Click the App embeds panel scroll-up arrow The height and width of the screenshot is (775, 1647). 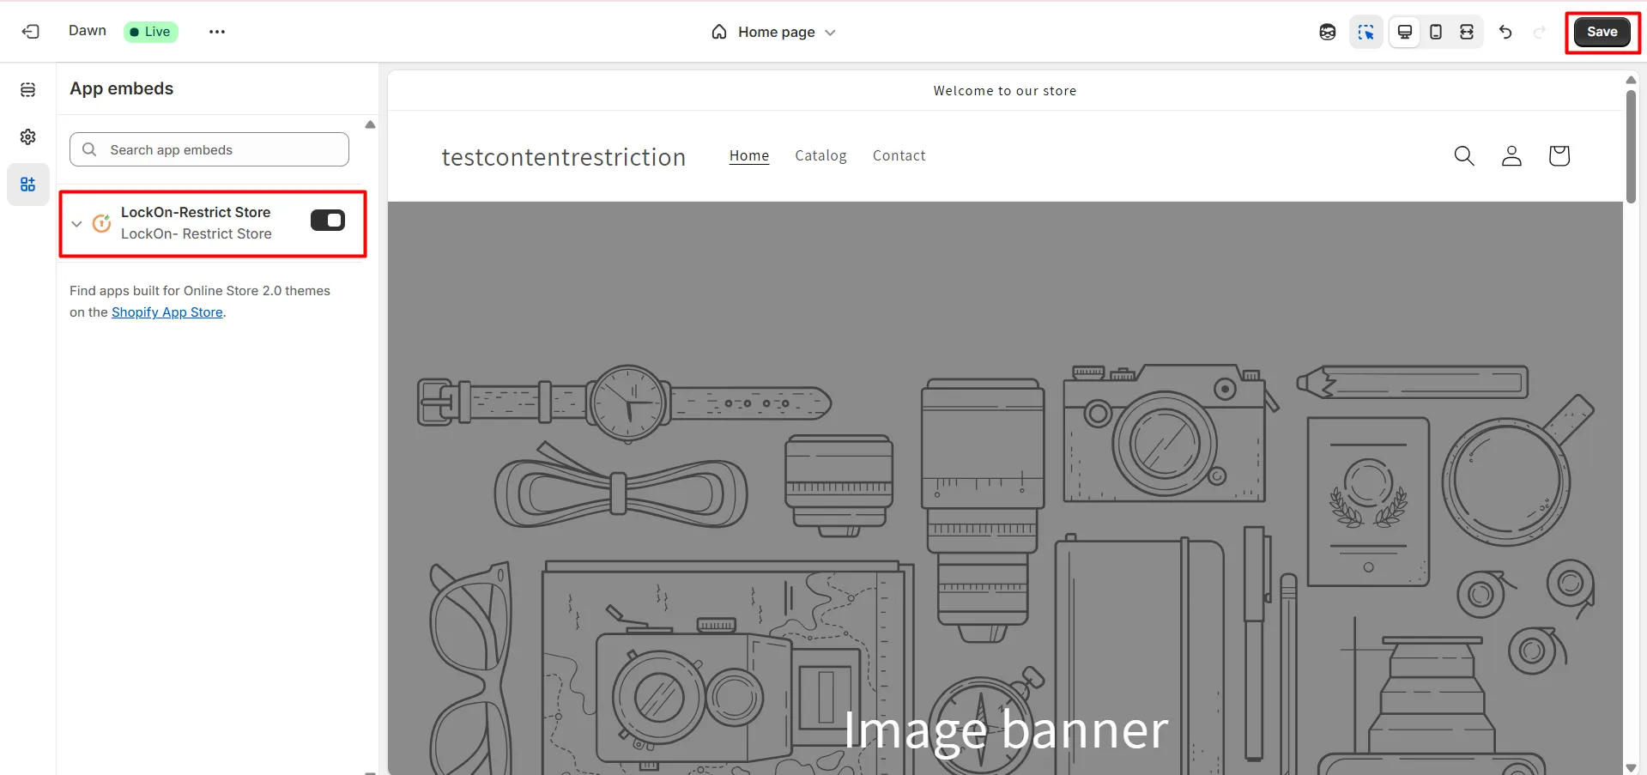(x=370, y=124)
